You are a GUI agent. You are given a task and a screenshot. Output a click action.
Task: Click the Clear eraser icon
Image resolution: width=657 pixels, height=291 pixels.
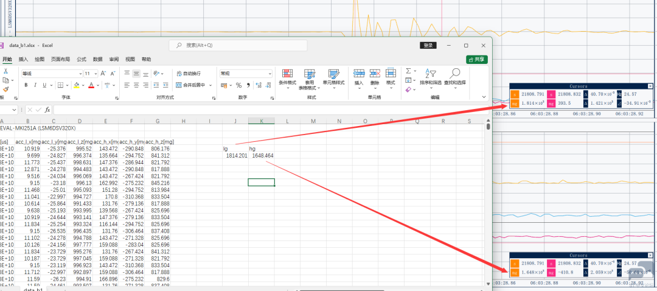[409, 89]
